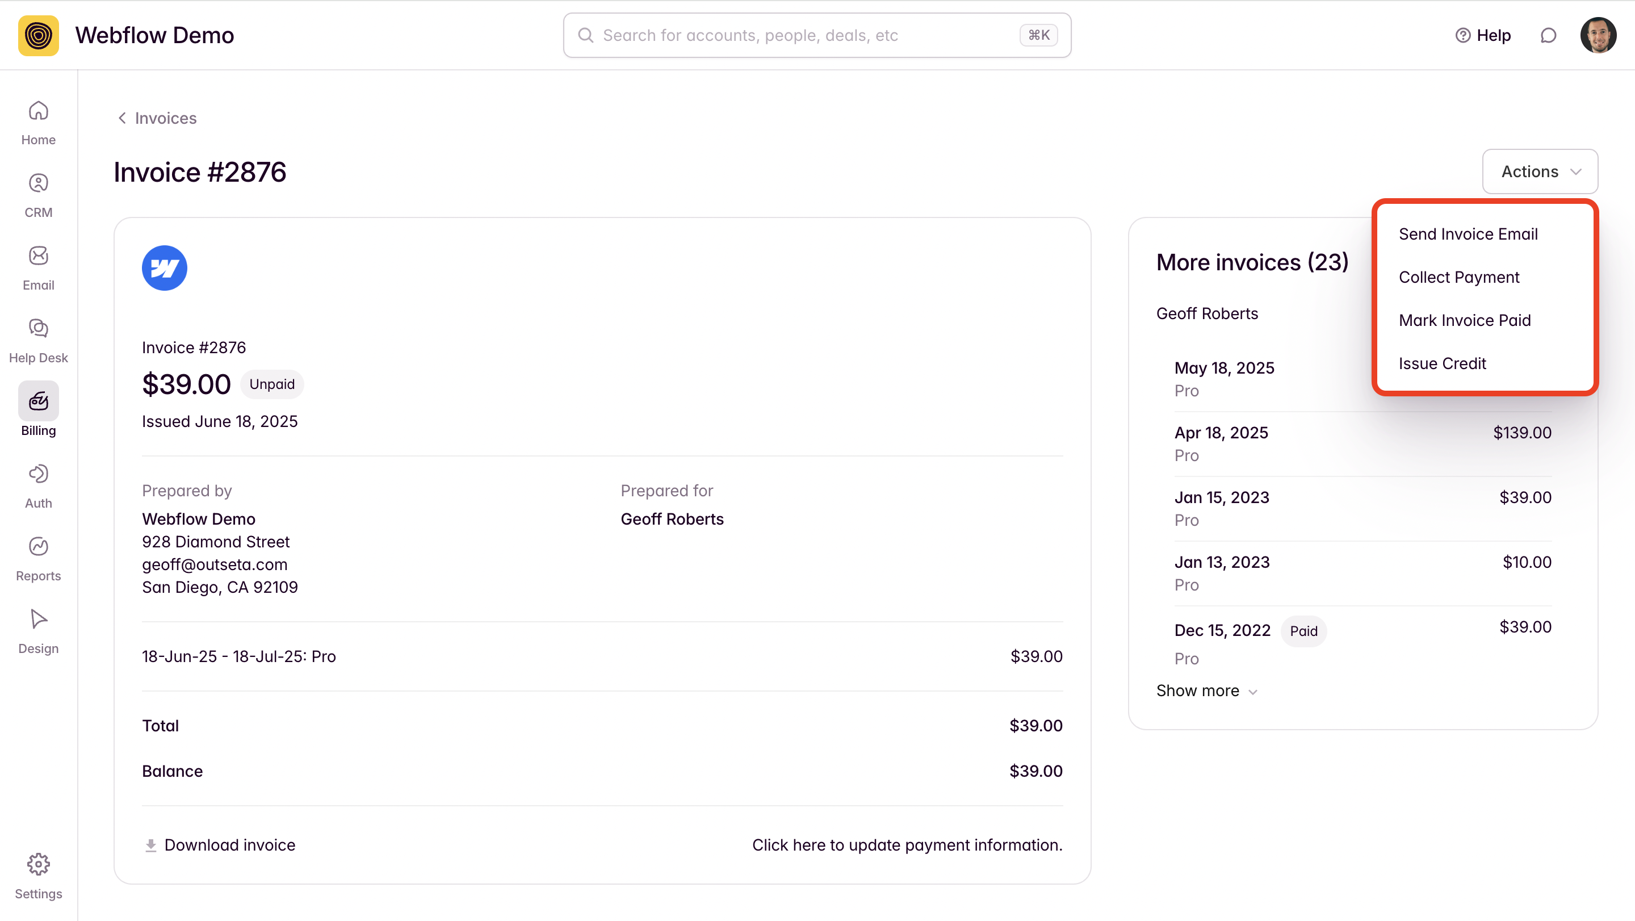Select the Auth sidebar icon
This screenshot has height=921, width=1635.
38,485
